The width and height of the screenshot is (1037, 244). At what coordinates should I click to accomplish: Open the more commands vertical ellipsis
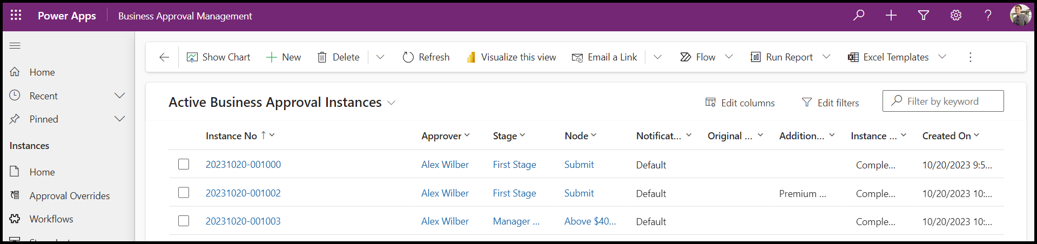(970, 57)
